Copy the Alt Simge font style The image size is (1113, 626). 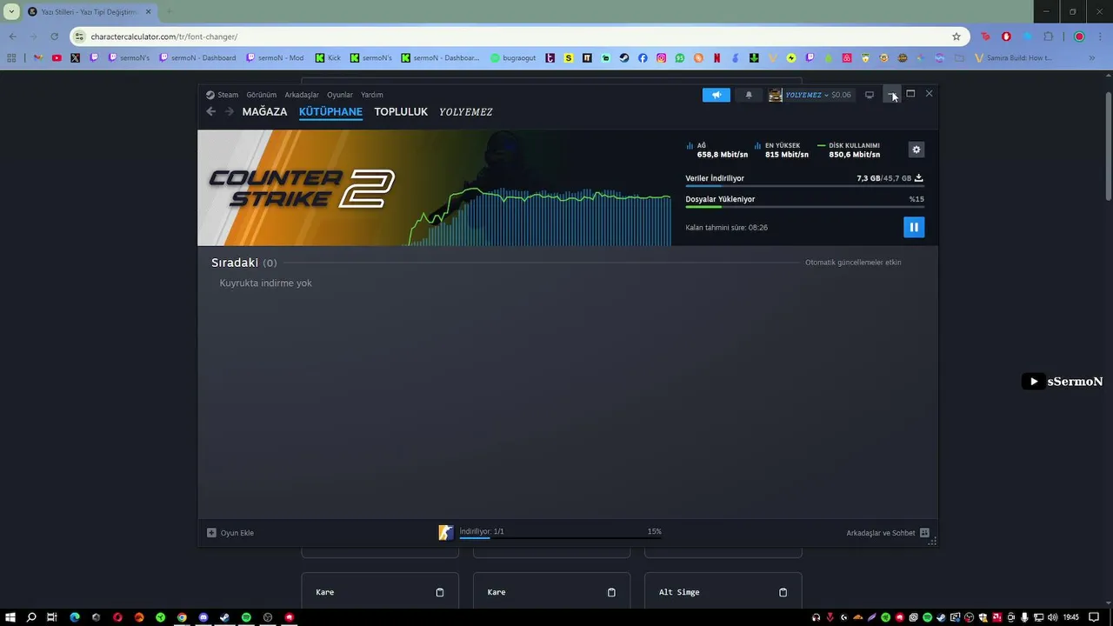point(783,592)
